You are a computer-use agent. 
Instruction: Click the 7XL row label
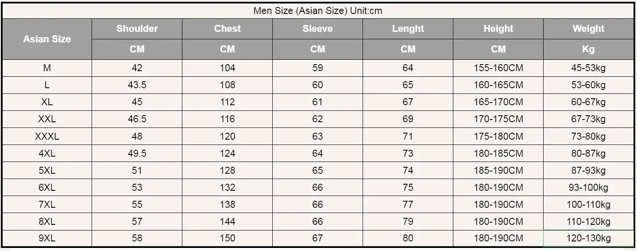tap(47, 204)
